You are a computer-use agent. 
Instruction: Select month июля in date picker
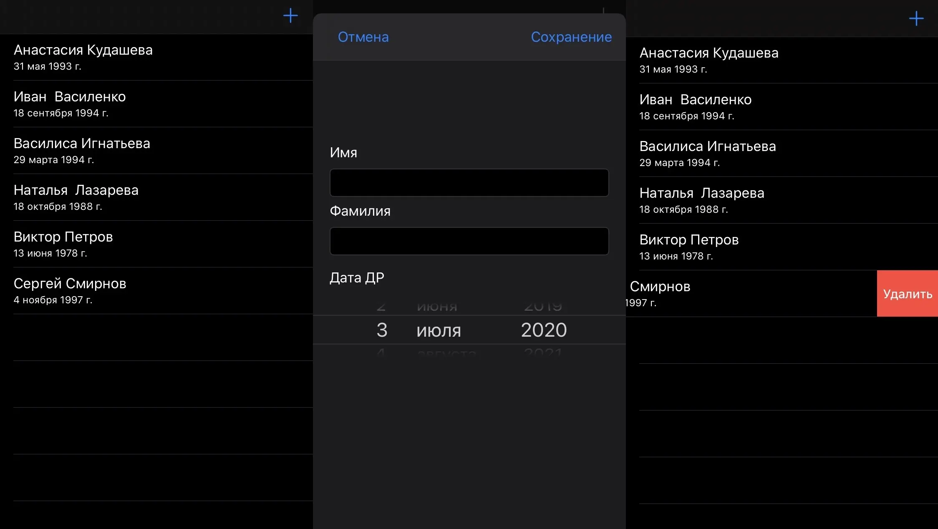coord(439,330)
